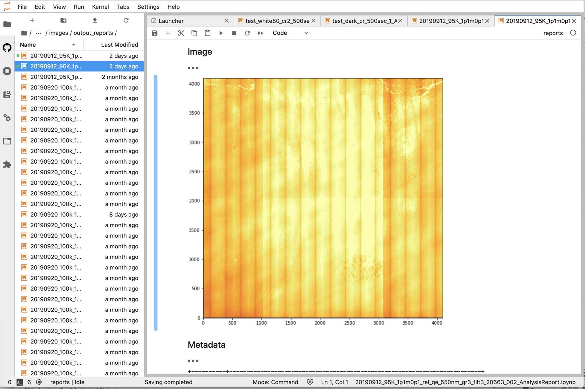The width and height of the screenshot is (585, 389).
Task: Open the Extension Manager puzzle icon
Action: click(x=7, y=165)
